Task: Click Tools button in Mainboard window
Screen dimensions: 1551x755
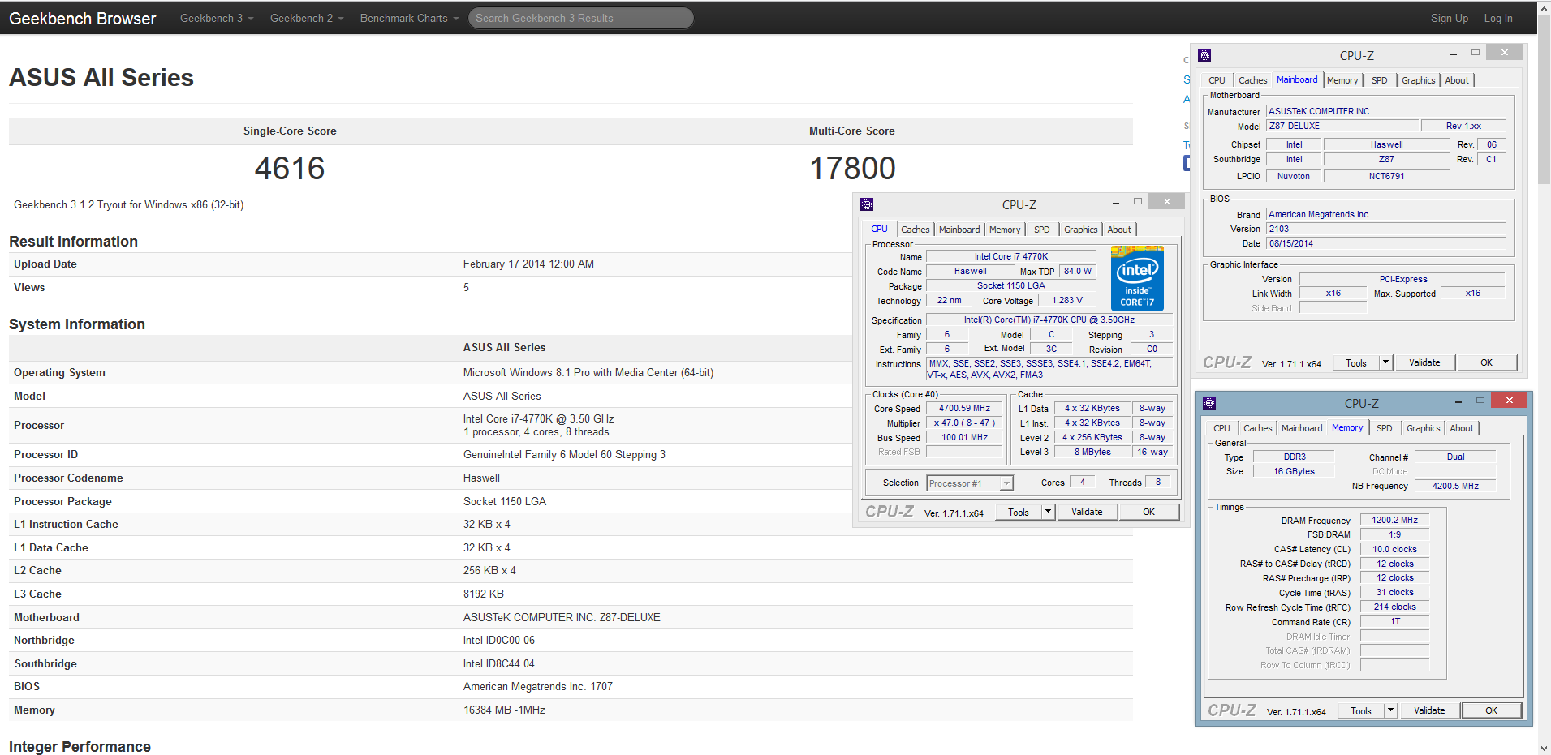Action: point(1356,362)
